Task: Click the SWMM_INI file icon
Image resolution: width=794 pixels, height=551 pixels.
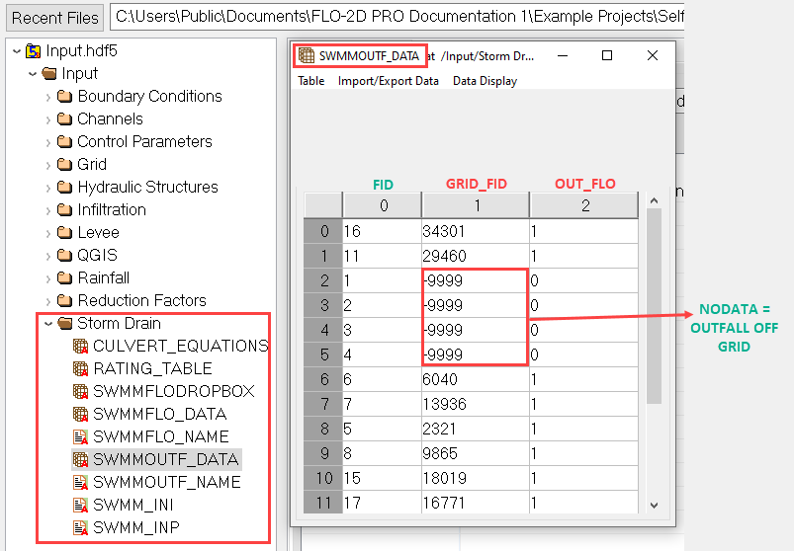Action: tap(81, 505)
